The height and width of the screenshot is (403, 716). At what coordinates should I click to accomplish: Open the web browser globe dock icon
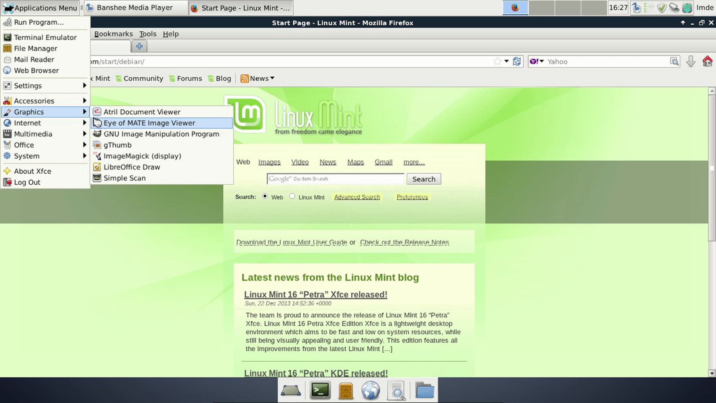371,390
